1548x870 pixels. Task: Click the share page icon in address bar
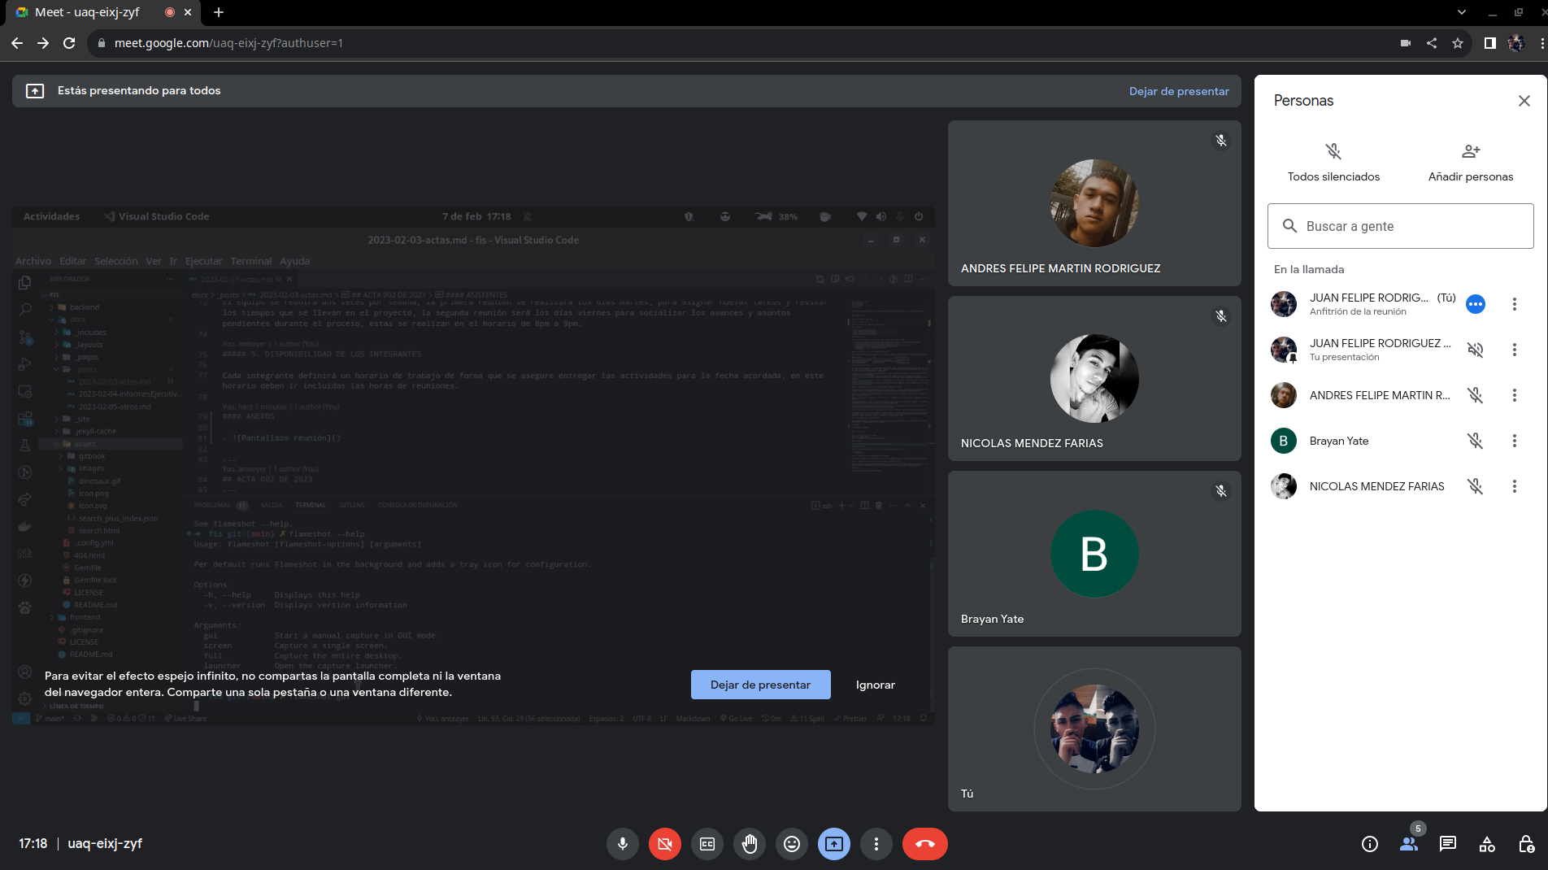click(x=1432, y=43)
